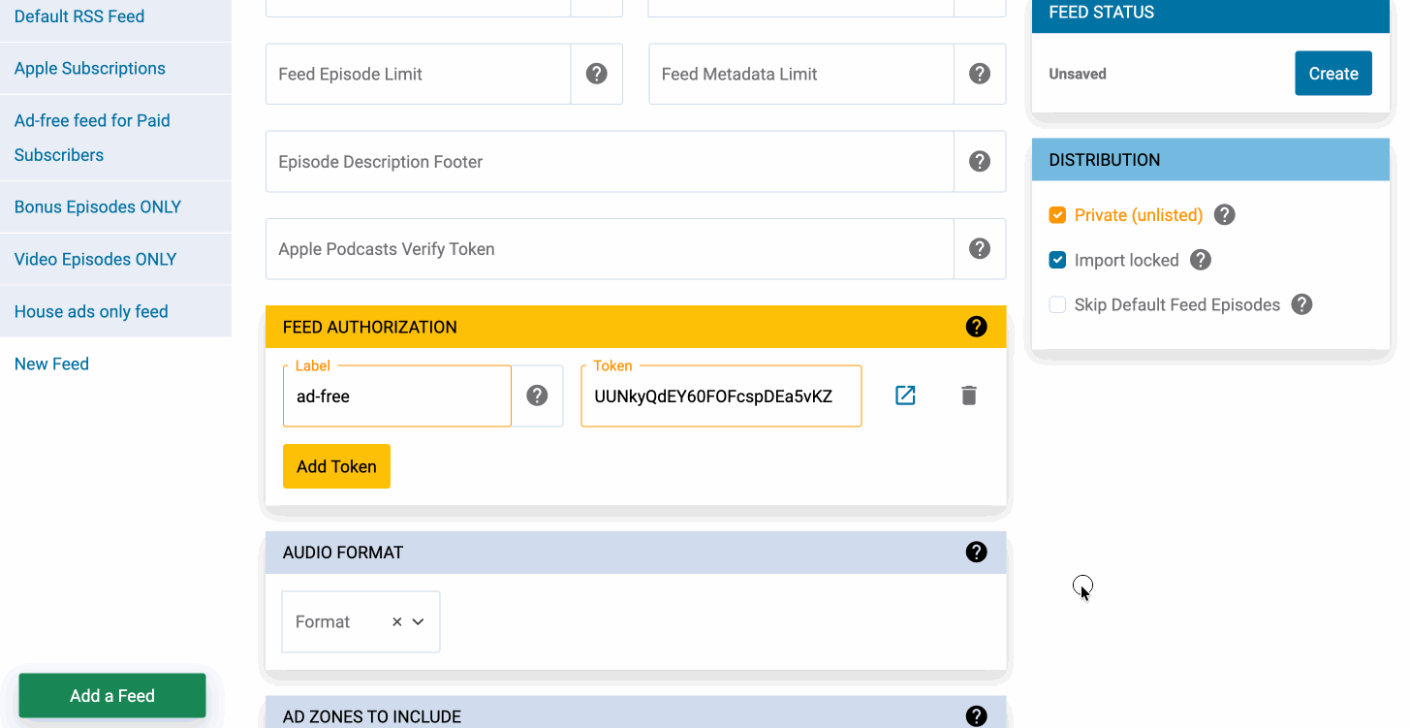Click the Create button
Image resolution: width=1410 pixels, height=728 pixels.
[x=1332, y=74]
